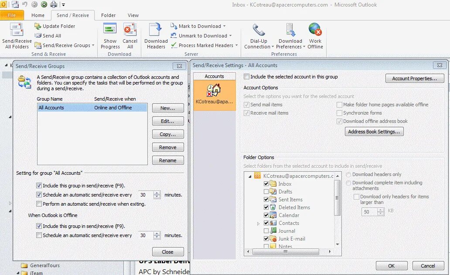
Task: Switch to Send / Receive ribbon tab
Action: point(73,15)
